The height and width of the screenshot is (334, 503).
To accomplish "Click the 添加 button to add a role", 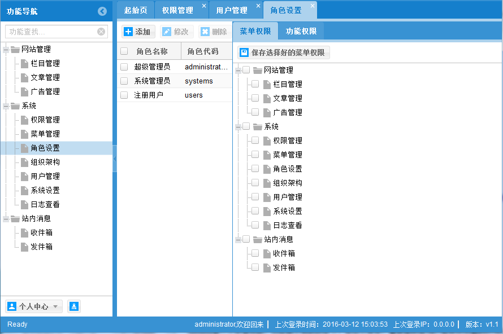I will 137,32.
